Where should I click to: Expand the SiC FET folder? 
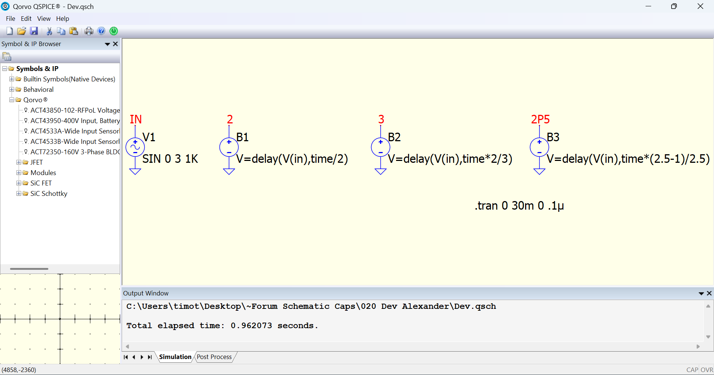click(x=19, y=183)
